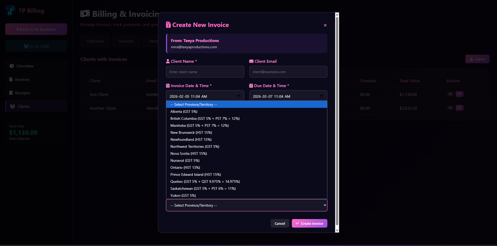
Task: Open Receipts via its sidebar icon
Action: click(x=11, y=93)
